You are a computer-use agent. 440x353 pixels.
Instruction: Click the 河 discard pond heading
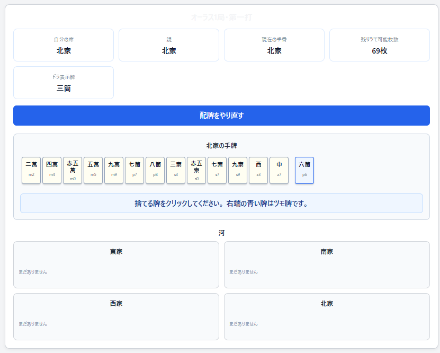222,233
